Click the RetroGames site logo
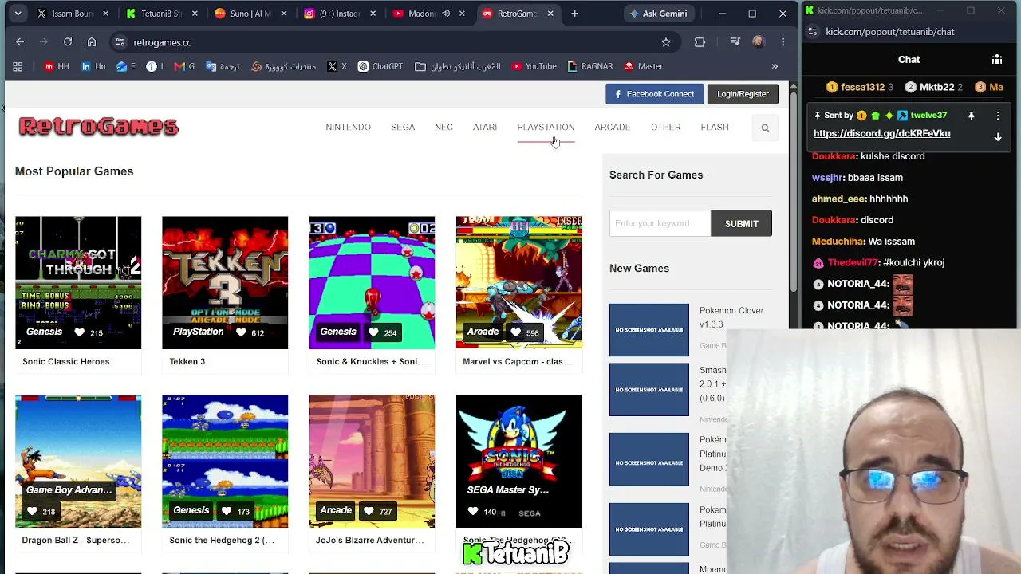This screenshot has width=1021, height=574. (99, 127)
